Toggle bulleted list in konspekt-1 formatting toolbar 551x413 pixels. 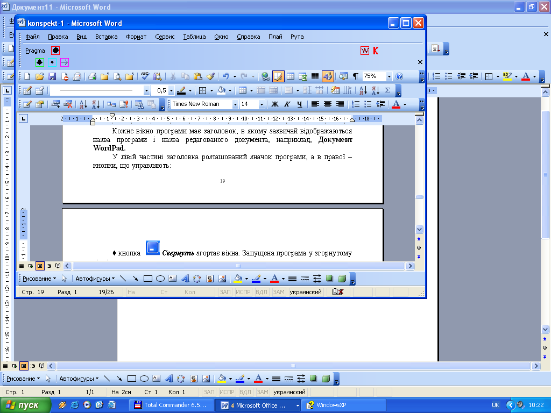(368, 104)
